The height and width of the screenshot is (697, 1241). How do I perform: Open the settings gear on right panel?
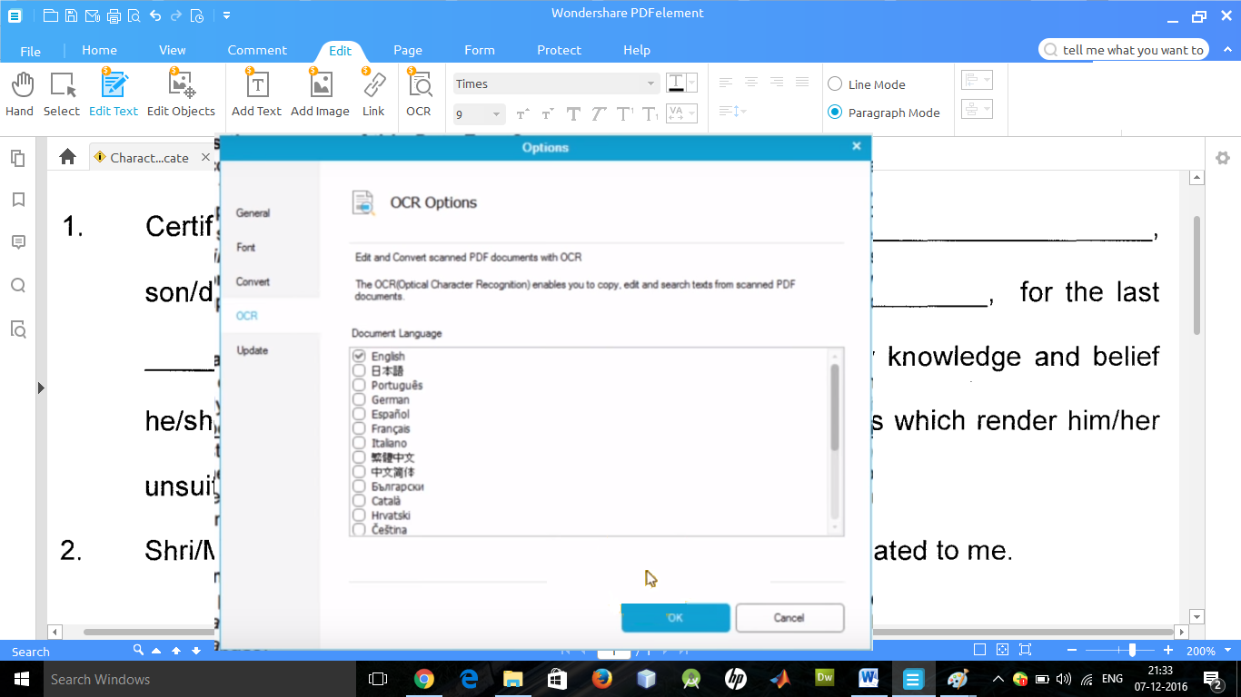click(x=1223, y=158)
